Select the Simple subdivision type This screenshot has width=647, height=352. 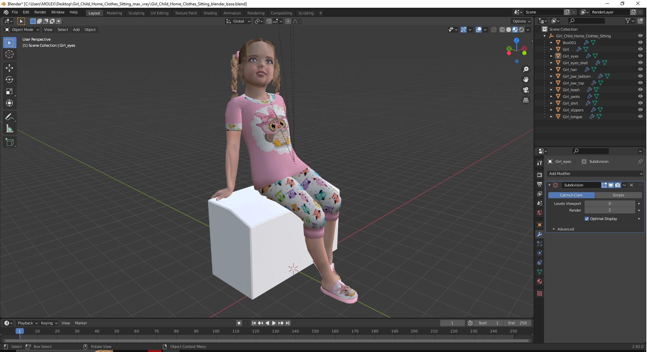click(618, 195)
